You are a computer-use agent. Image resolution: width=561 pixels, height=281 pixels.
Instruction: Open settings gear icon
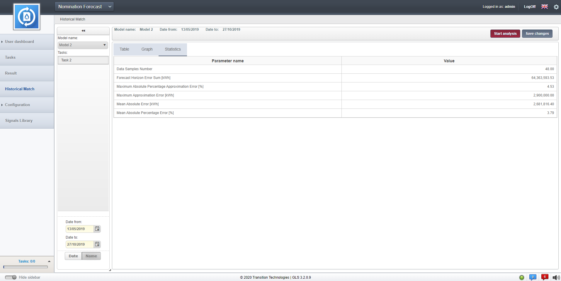tap(556, 7)
